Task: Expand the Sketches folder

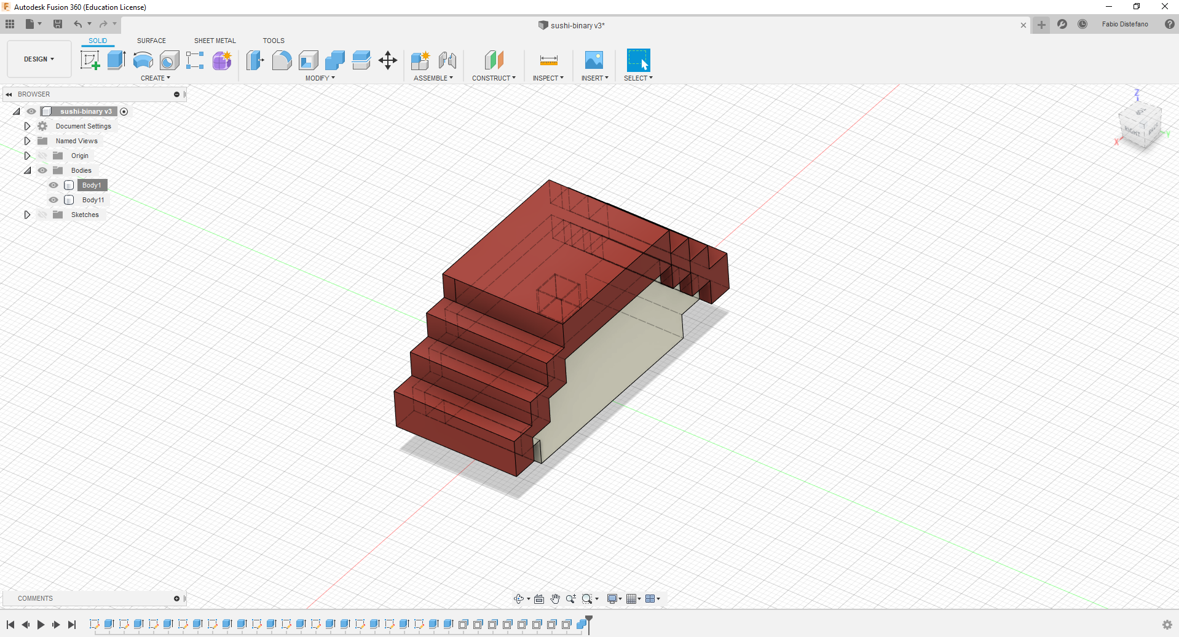Action: [27, 215]
